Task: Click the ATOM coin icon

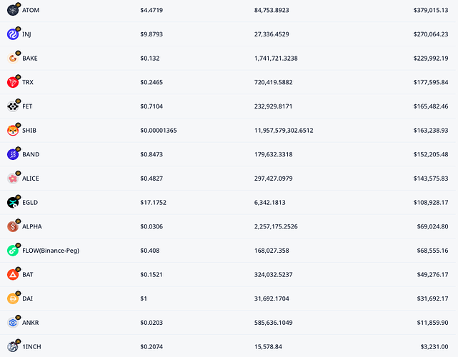Action: click(13, 11)
